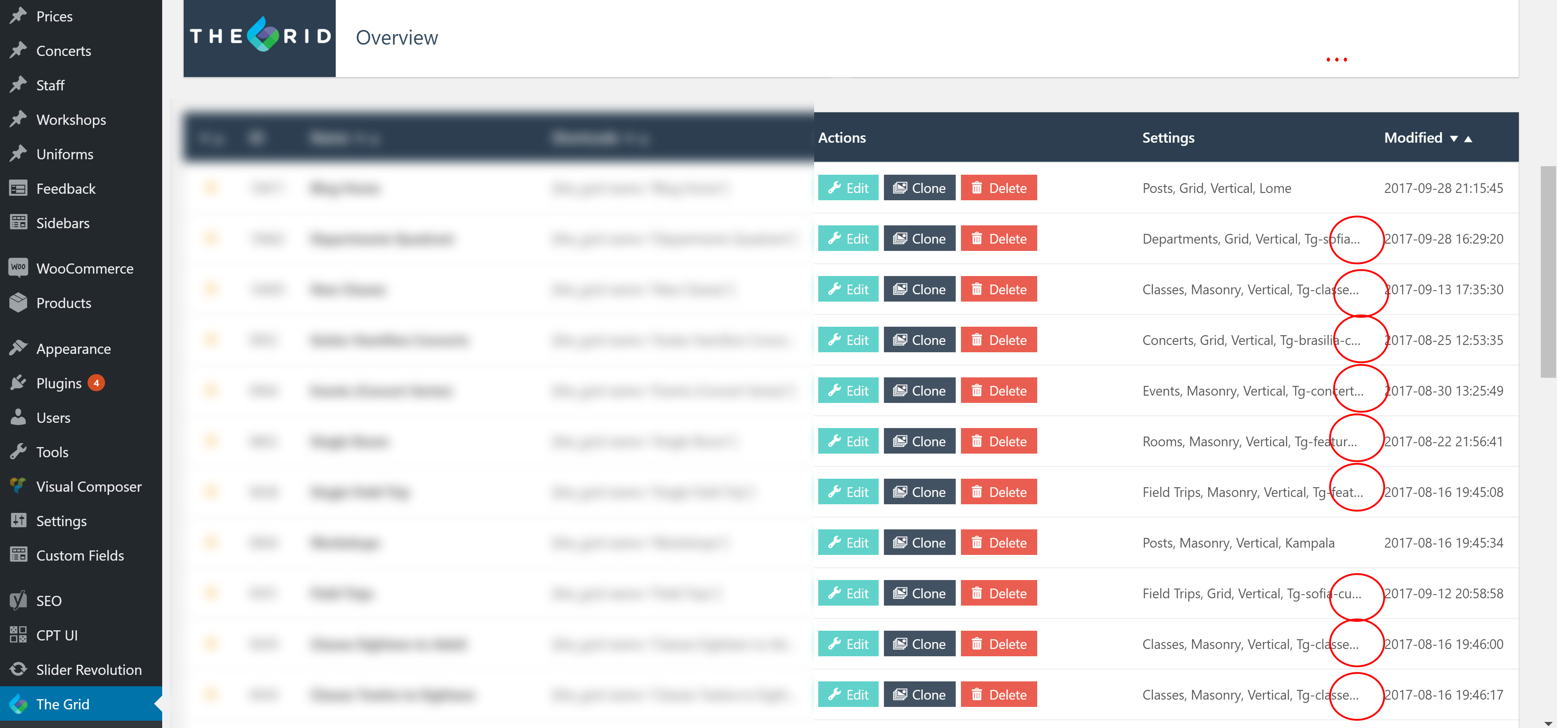The height and width of the screenshot is (728, 1557).
Task: Edit the Rooms Masonry grid
Action: click(x=848, y=442)
